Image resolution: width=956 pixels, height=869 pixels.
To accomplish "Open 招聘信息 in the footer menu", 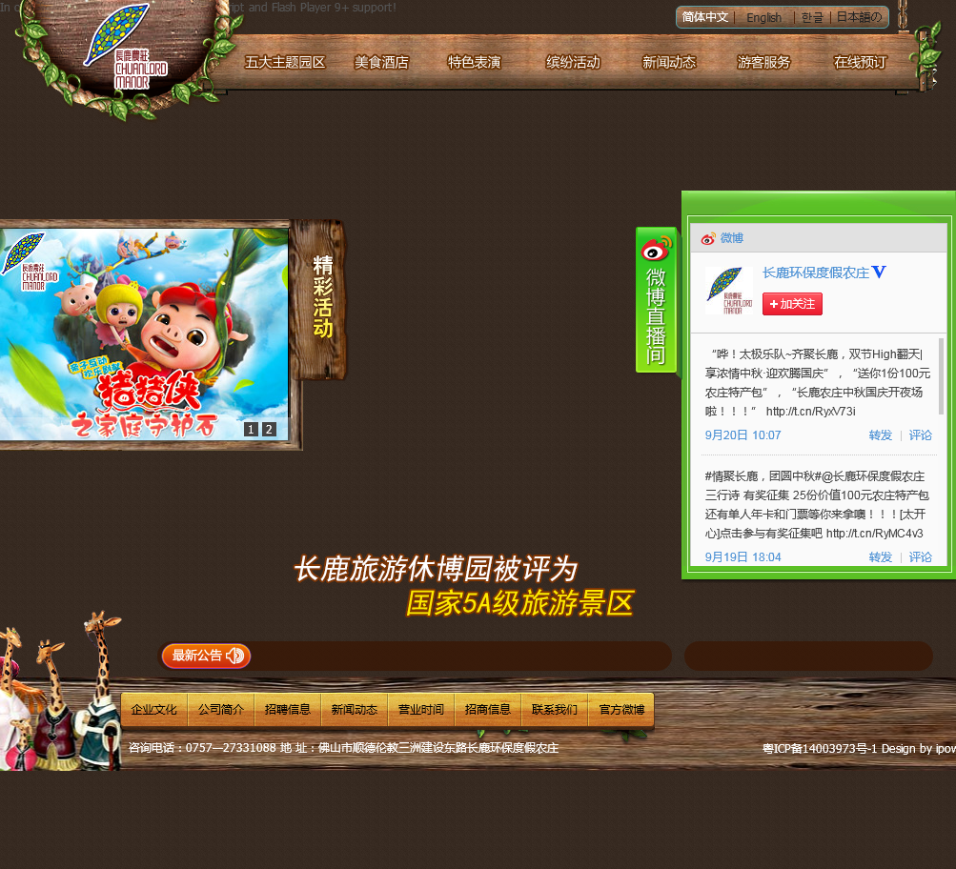I will (288, 709).
